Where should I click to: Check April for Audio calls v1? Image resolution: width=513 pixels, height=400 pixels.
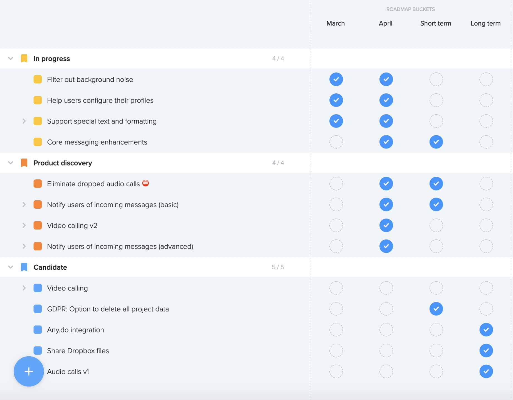pos(386,371)
